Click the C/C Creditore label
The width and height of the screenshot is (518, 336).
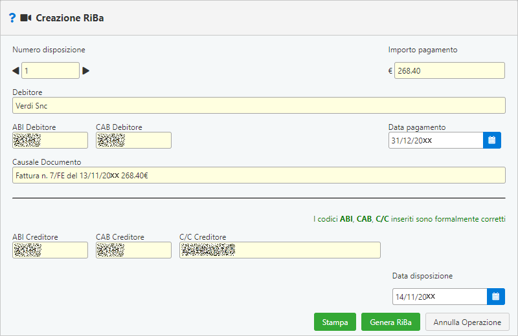[x=203, y=237]
